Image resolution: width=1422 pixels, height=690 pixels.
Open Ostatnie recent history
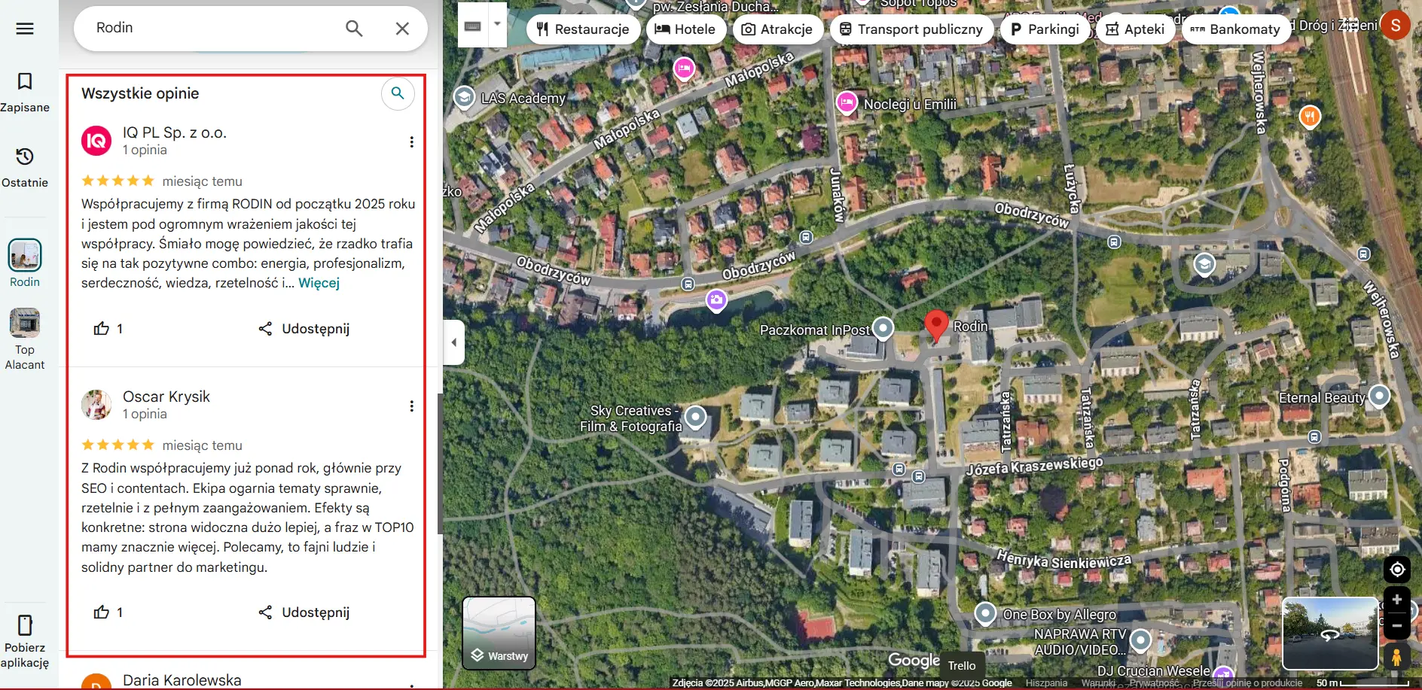[x=25, y=167]
